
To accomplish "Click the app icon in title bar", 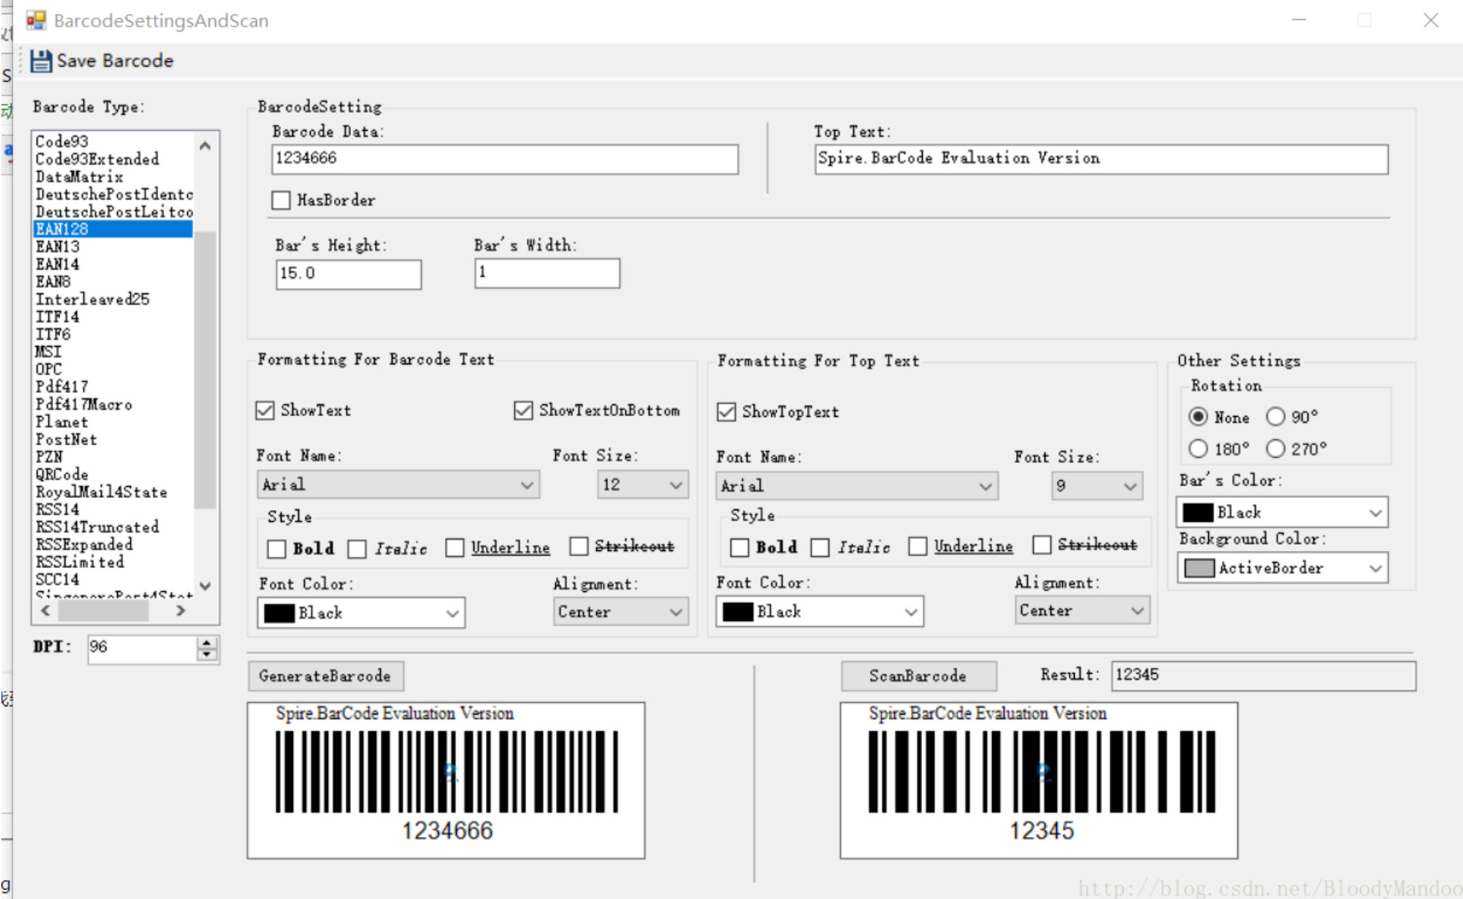I will (35, 20).
